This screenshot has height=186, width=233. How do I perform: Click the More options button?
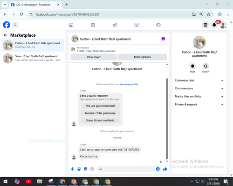[142, 57]
